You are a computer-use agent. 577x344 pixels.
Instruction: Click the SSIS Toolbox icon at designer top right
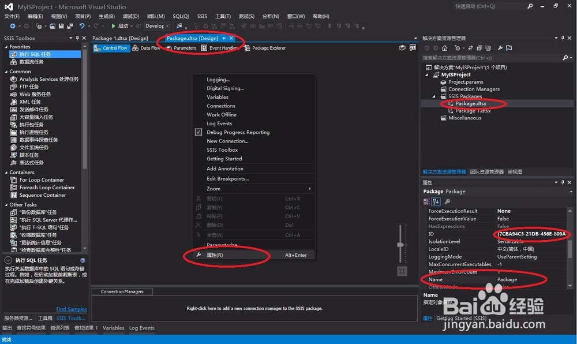click(x=402, y=48)
